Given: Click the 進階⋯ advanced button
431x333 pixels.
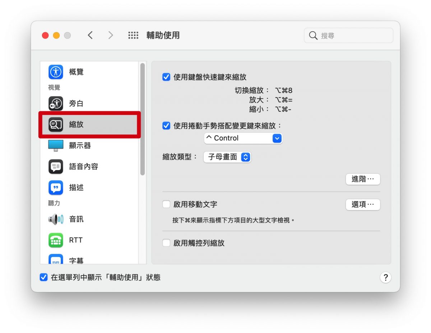Looking at the screenshot, I should coord(363,179).
